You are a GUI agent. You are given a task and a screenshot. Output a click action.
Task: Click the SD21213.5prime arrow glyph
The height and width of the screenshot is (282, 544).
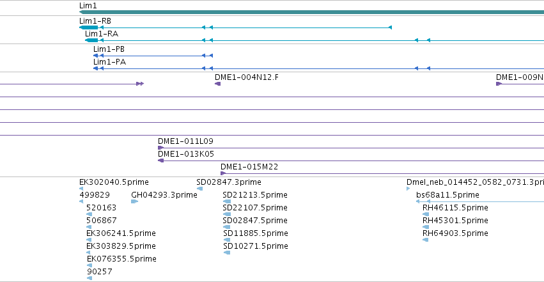227,201
